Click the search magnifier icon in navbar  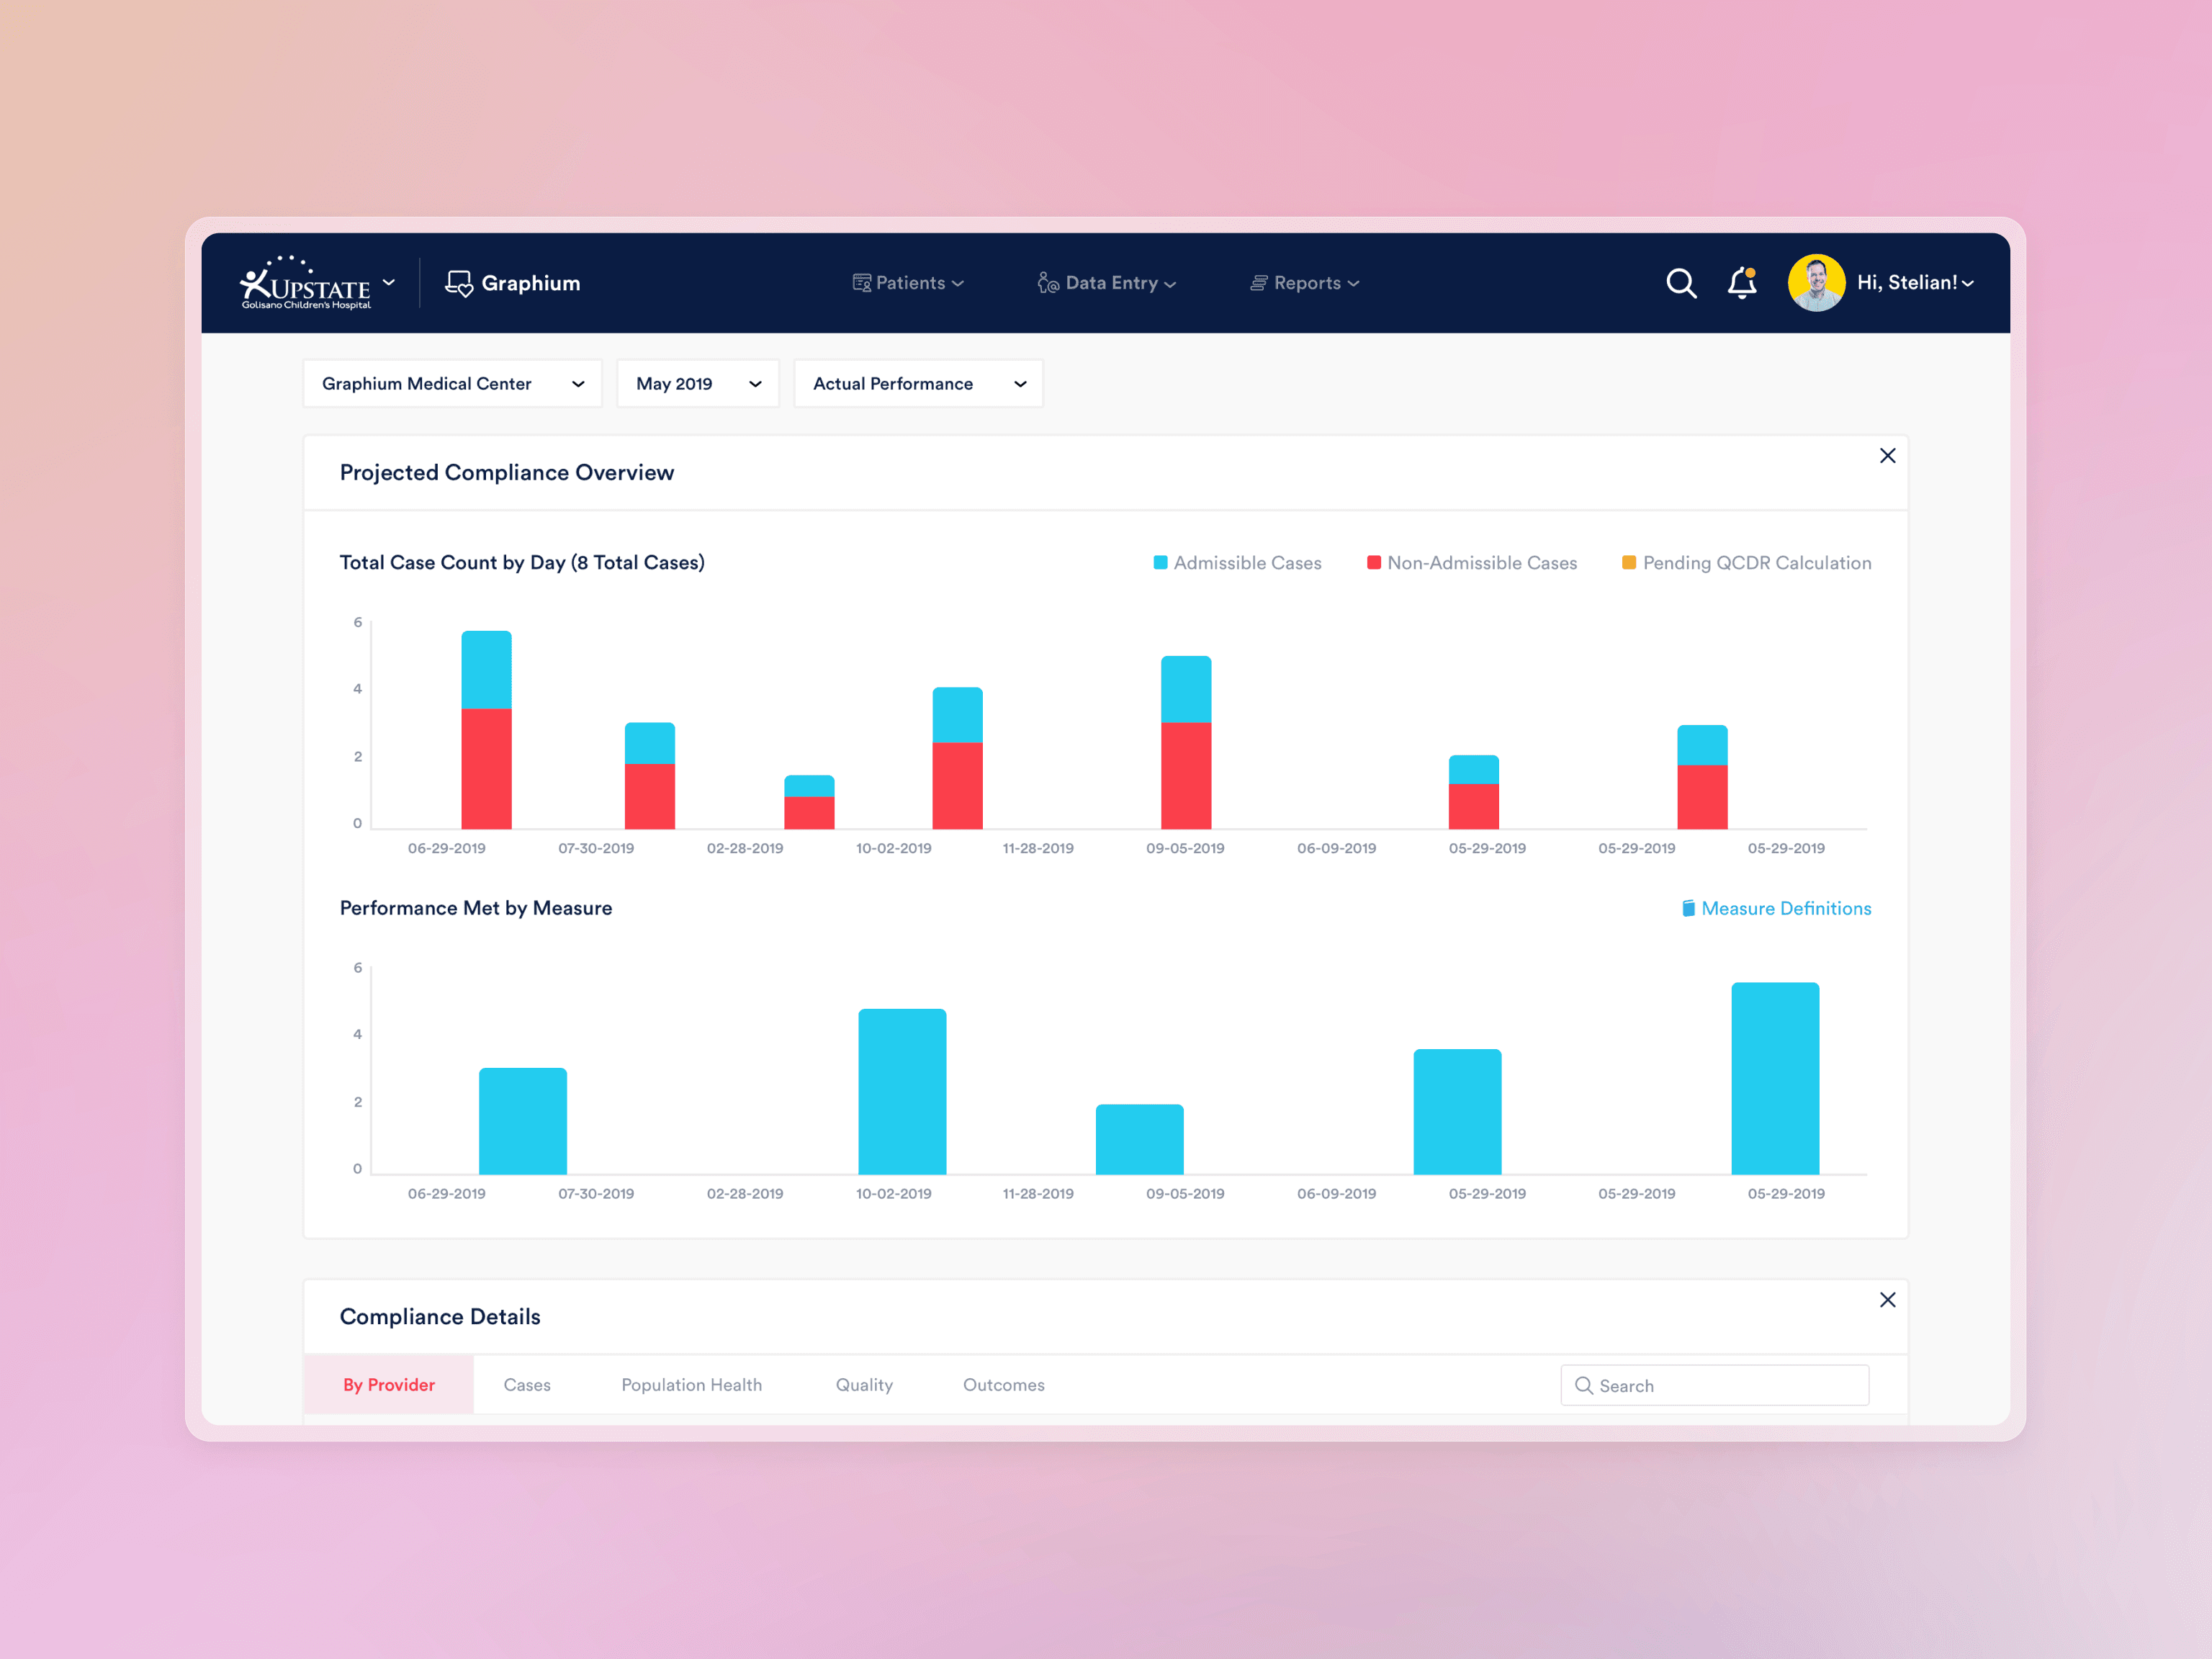click(1681, 283)
